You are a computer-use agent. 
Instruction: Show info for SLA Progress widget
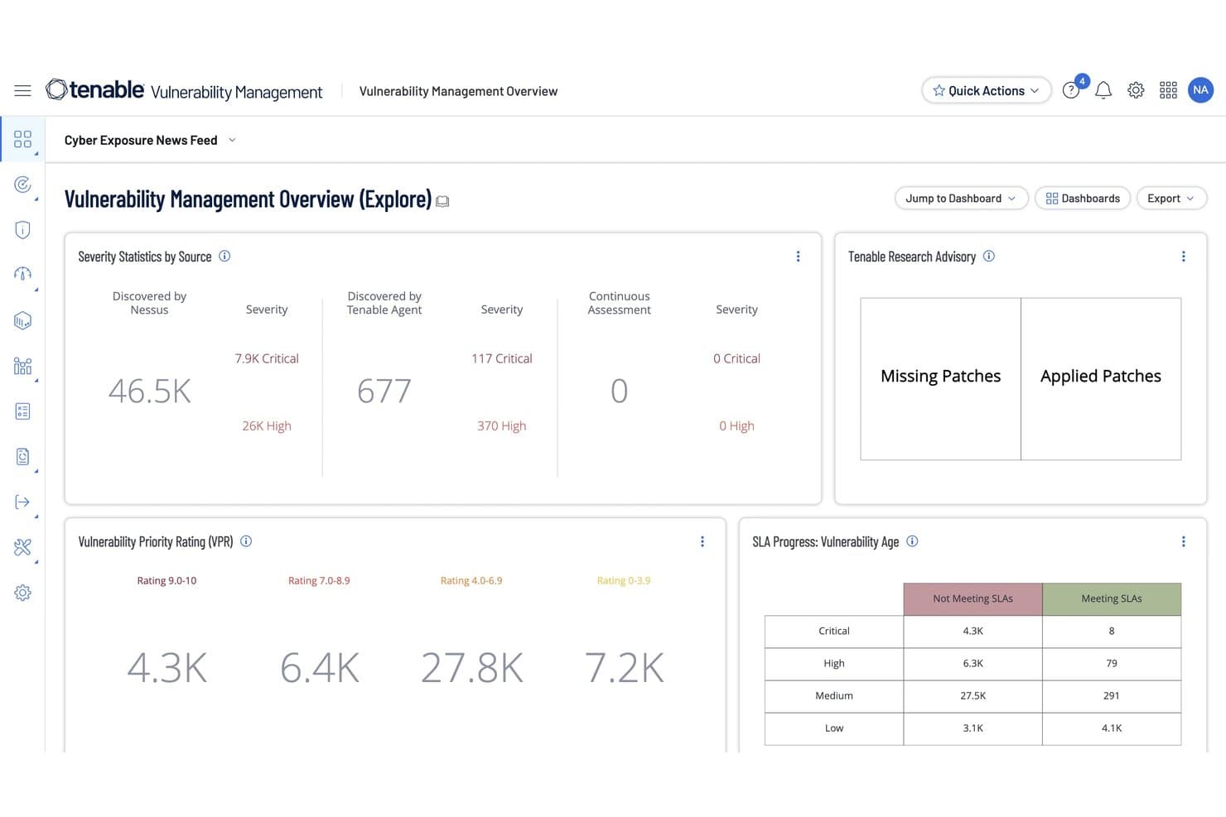(x=912, y=541)
